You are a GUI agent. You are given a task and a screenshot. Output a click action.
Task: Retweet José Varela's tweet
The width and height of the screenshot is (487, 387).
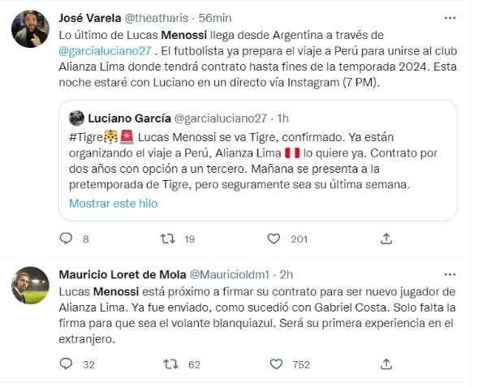168,239
